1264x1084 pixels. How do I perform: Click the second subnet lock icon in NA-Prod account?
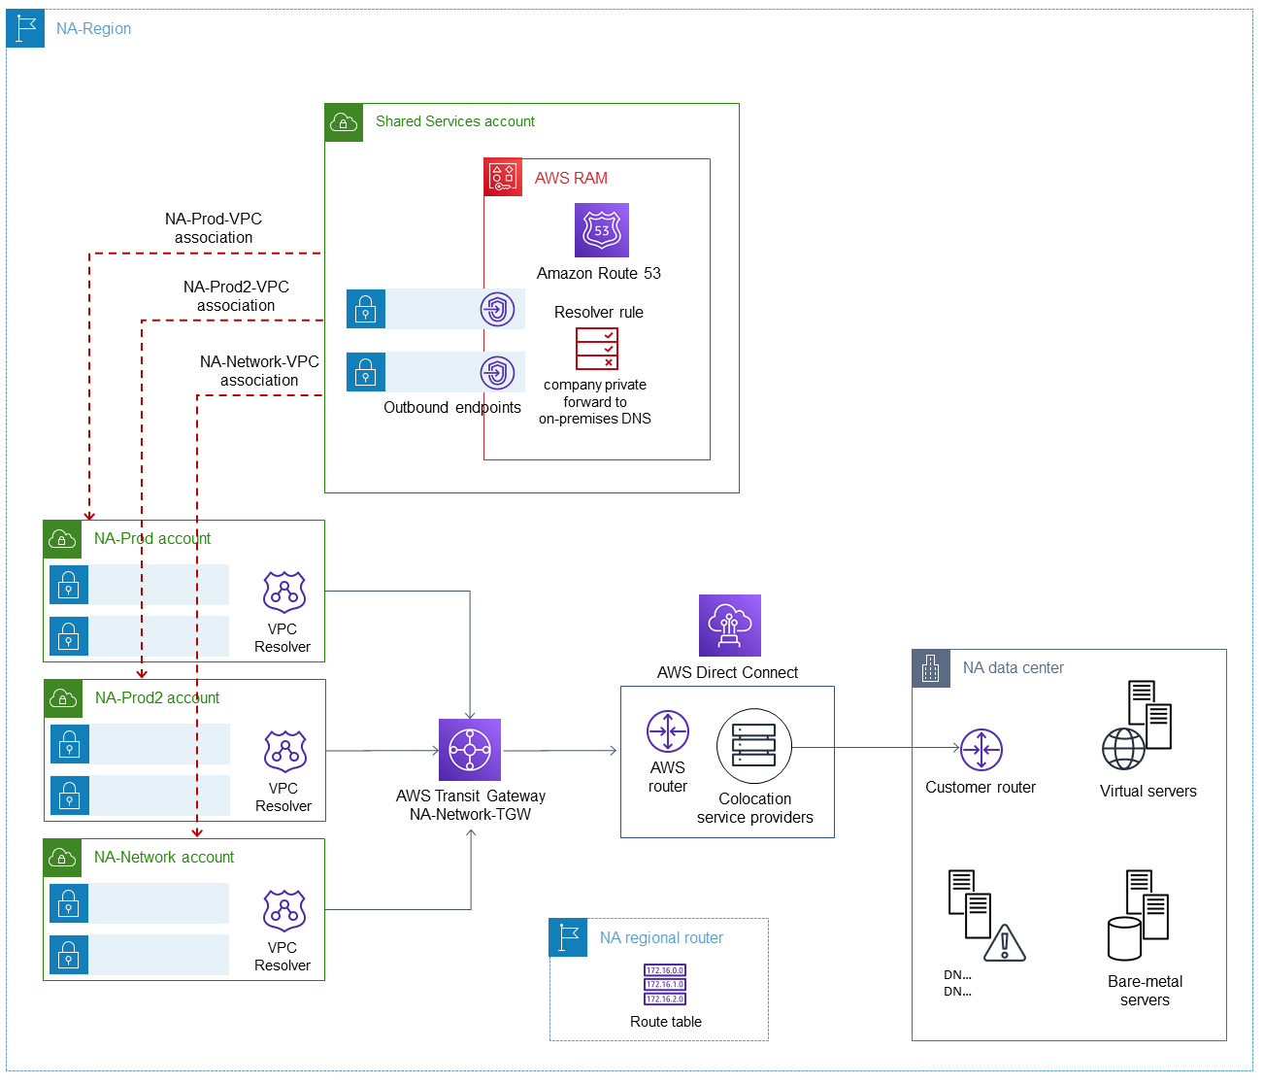[x=69, y=636]
